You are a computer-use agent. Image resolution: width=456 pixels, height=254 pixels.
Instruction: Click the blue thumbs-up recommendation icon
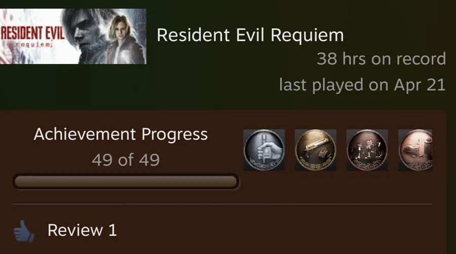point(24,231)
